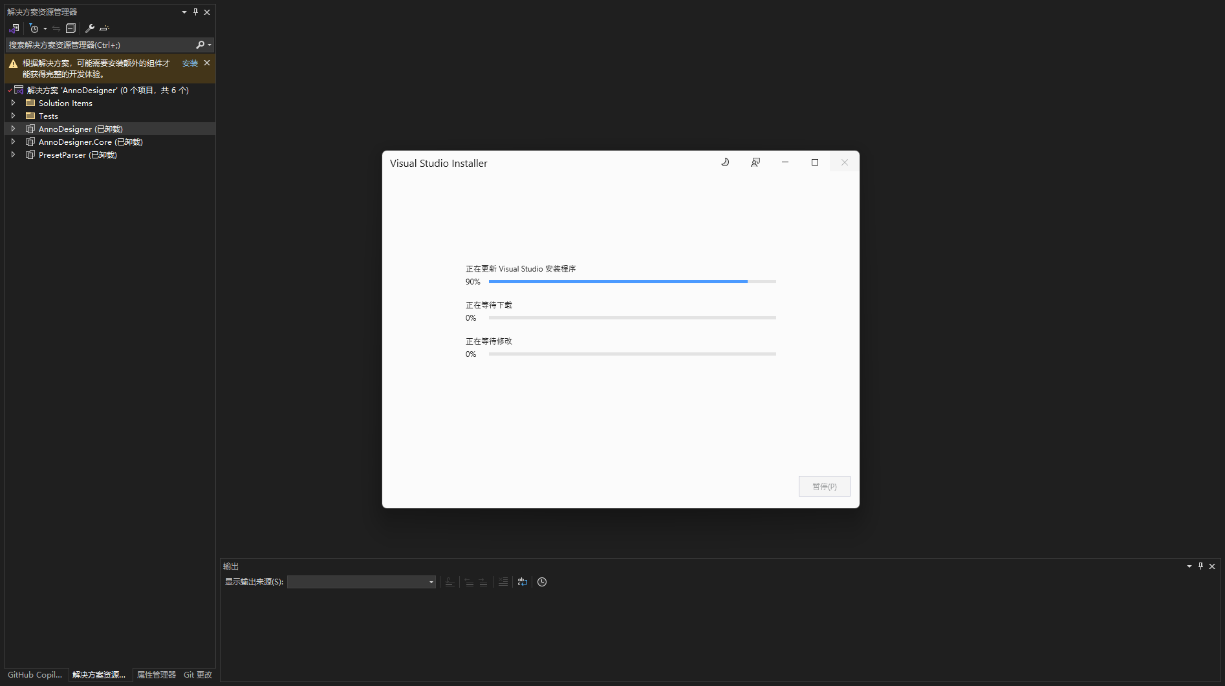This screenshot has width=1225, height=686.
Task: Open the search options dropdown arrow
Action: click(210, 45)
